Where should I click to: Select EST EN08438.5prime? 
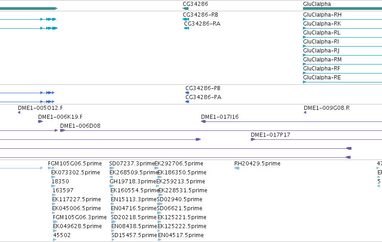tap(134, 226)
